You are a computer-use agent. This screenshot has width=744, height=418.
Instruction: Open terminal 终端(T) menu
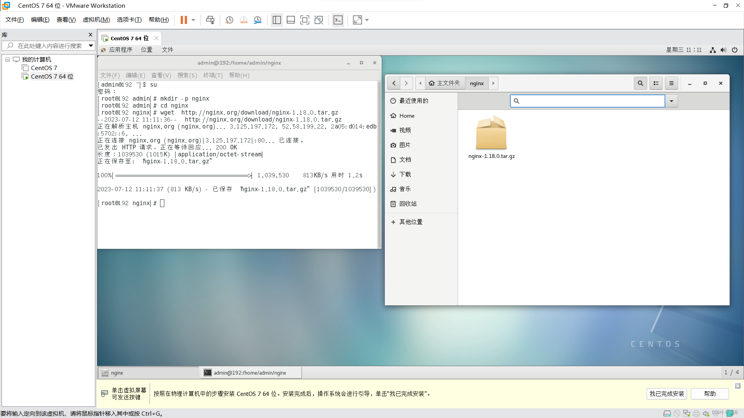click(213, 75)
